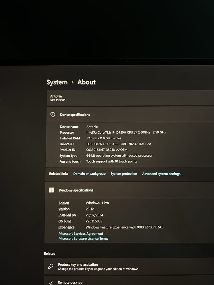Go back to System in breadcrumb
This screenshot has height=285, width=214.
coord(57,82)
